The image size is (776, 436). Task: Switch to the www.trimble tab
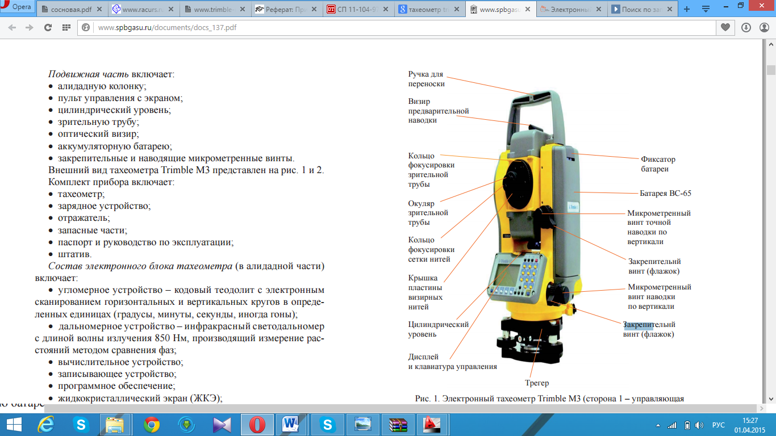click(x=215, y=10)
